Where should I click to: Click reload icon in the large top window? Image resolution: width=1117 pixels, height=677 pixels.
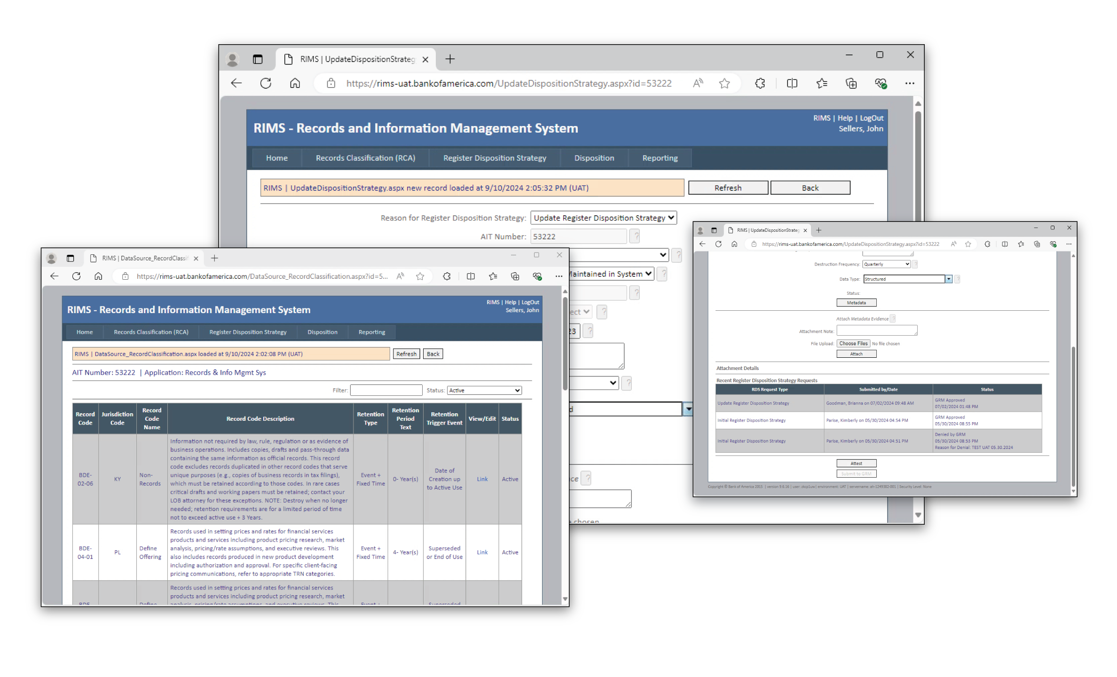[266, 83]
